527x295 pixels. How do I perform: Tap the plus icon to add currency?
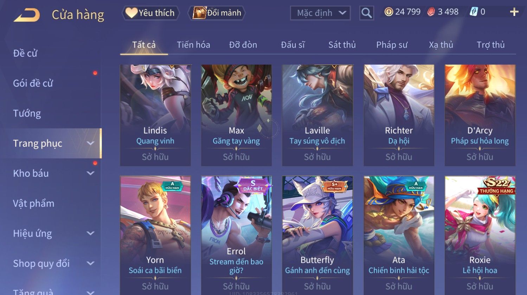click(514, 12)
